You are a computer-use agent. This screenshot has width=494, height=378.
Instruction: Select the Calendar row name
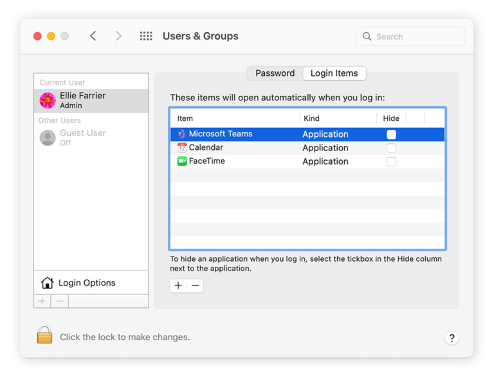206,147
